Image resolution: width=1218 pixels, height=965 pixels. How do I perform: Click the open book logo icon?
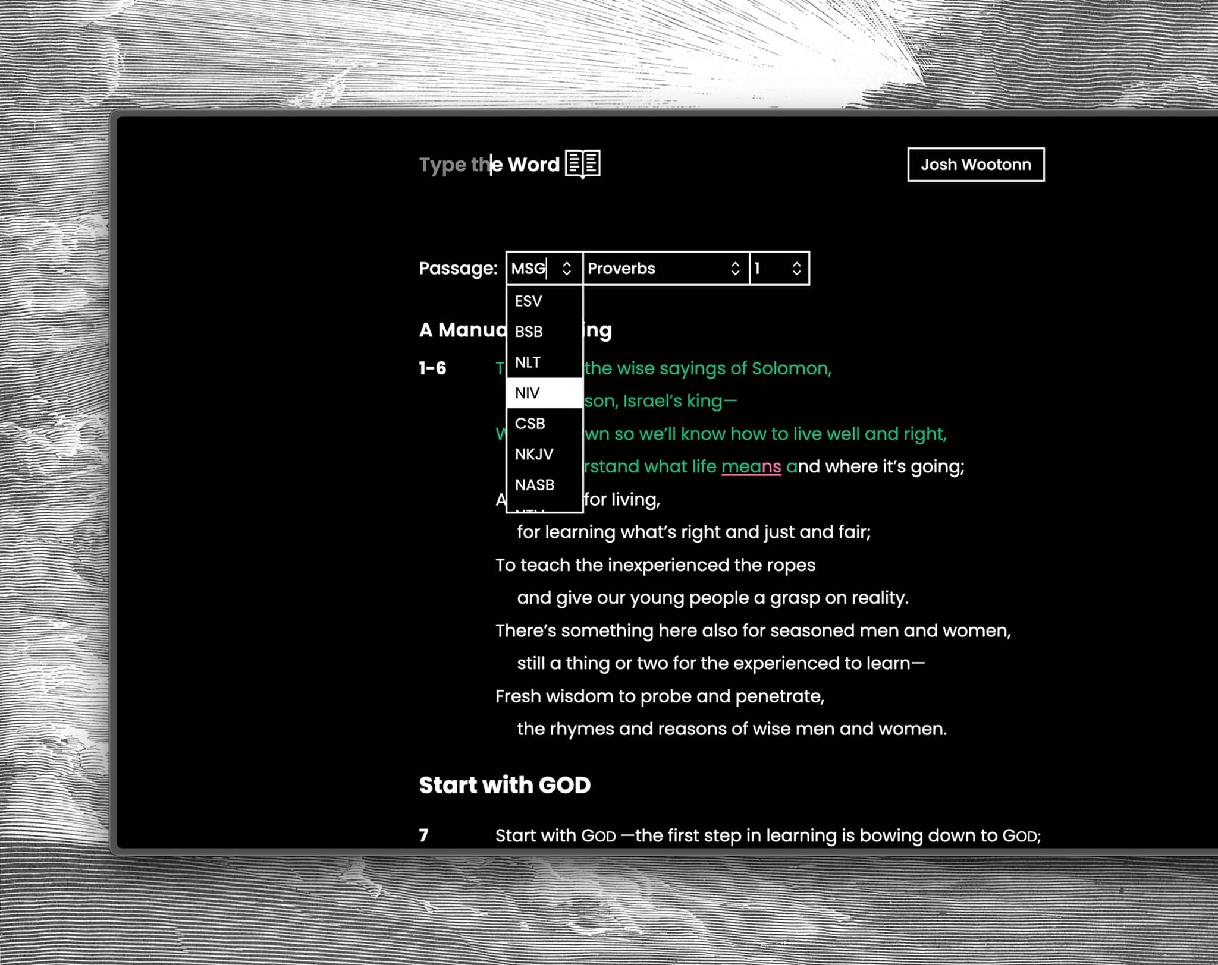(583, 165)
